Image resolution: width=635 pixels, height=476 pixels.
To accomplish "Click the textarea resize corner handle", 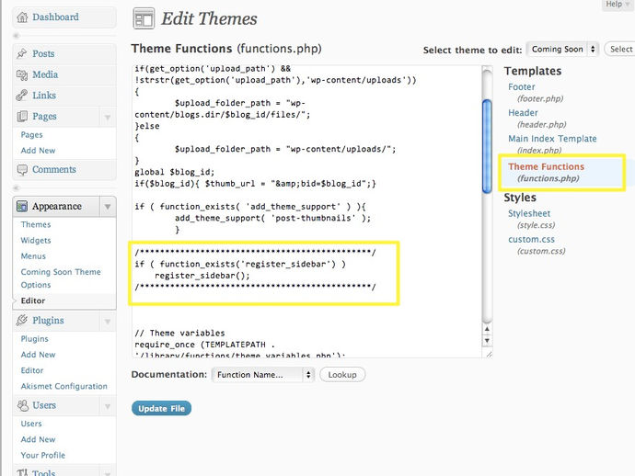I will coord(489,354).
